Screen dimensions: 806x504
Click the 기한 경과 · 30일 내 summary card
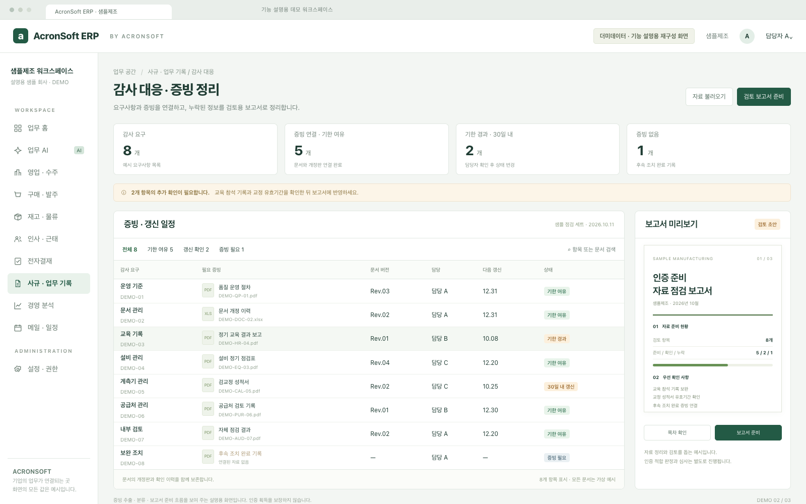tap(538, 149)
